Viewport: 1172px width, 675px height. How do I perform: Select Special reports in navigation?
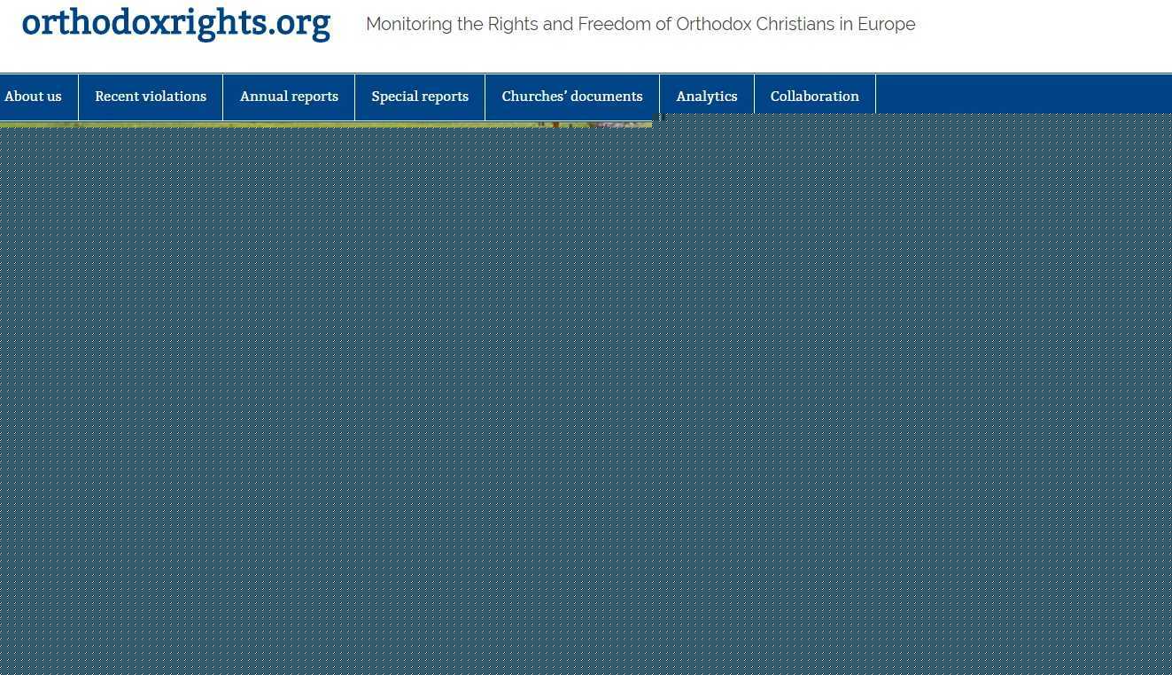pos(420,96)
